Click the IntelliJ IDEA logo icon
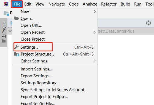The width and height of the screenshot is (154, 105). (6, 4)
